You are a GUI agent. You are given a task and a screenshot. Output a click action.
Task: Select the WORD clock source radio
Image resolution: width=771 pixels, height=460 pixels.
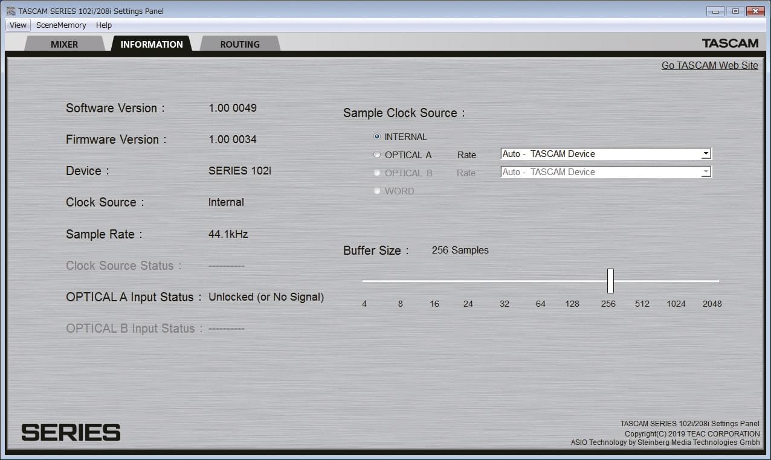377,191
